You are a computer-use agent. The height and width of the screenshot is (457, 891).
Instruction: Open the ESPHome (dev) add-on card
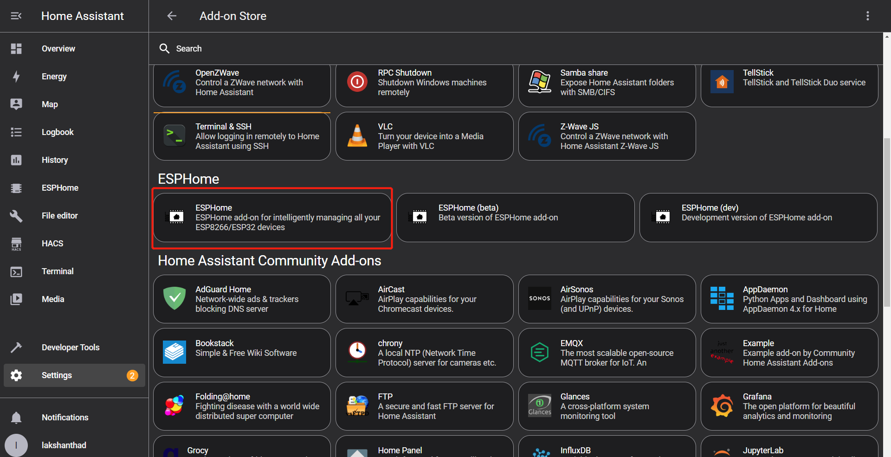pyautogui.click(x=758, y=218)
